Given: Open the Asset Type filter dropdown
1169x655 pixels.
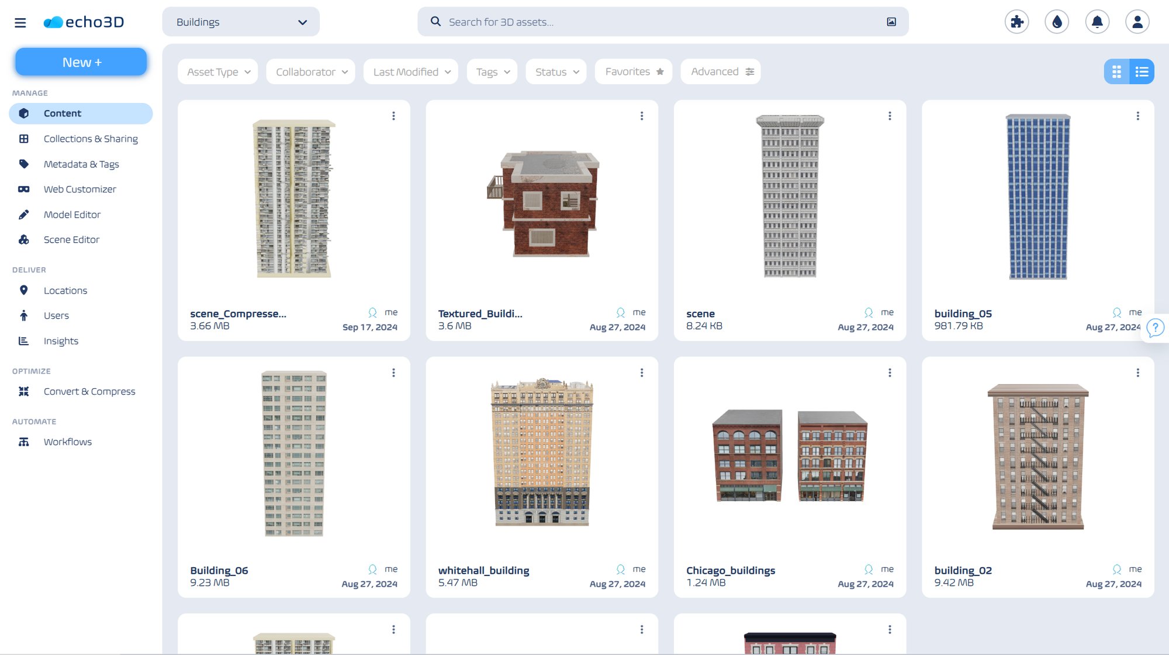Looking at the screenshot, I should click(217, 71).
